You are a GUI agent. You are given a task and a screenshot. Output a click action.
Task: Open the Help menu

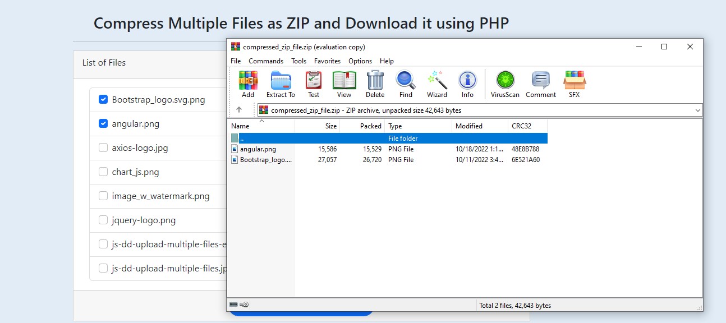(x=387, y=61)
